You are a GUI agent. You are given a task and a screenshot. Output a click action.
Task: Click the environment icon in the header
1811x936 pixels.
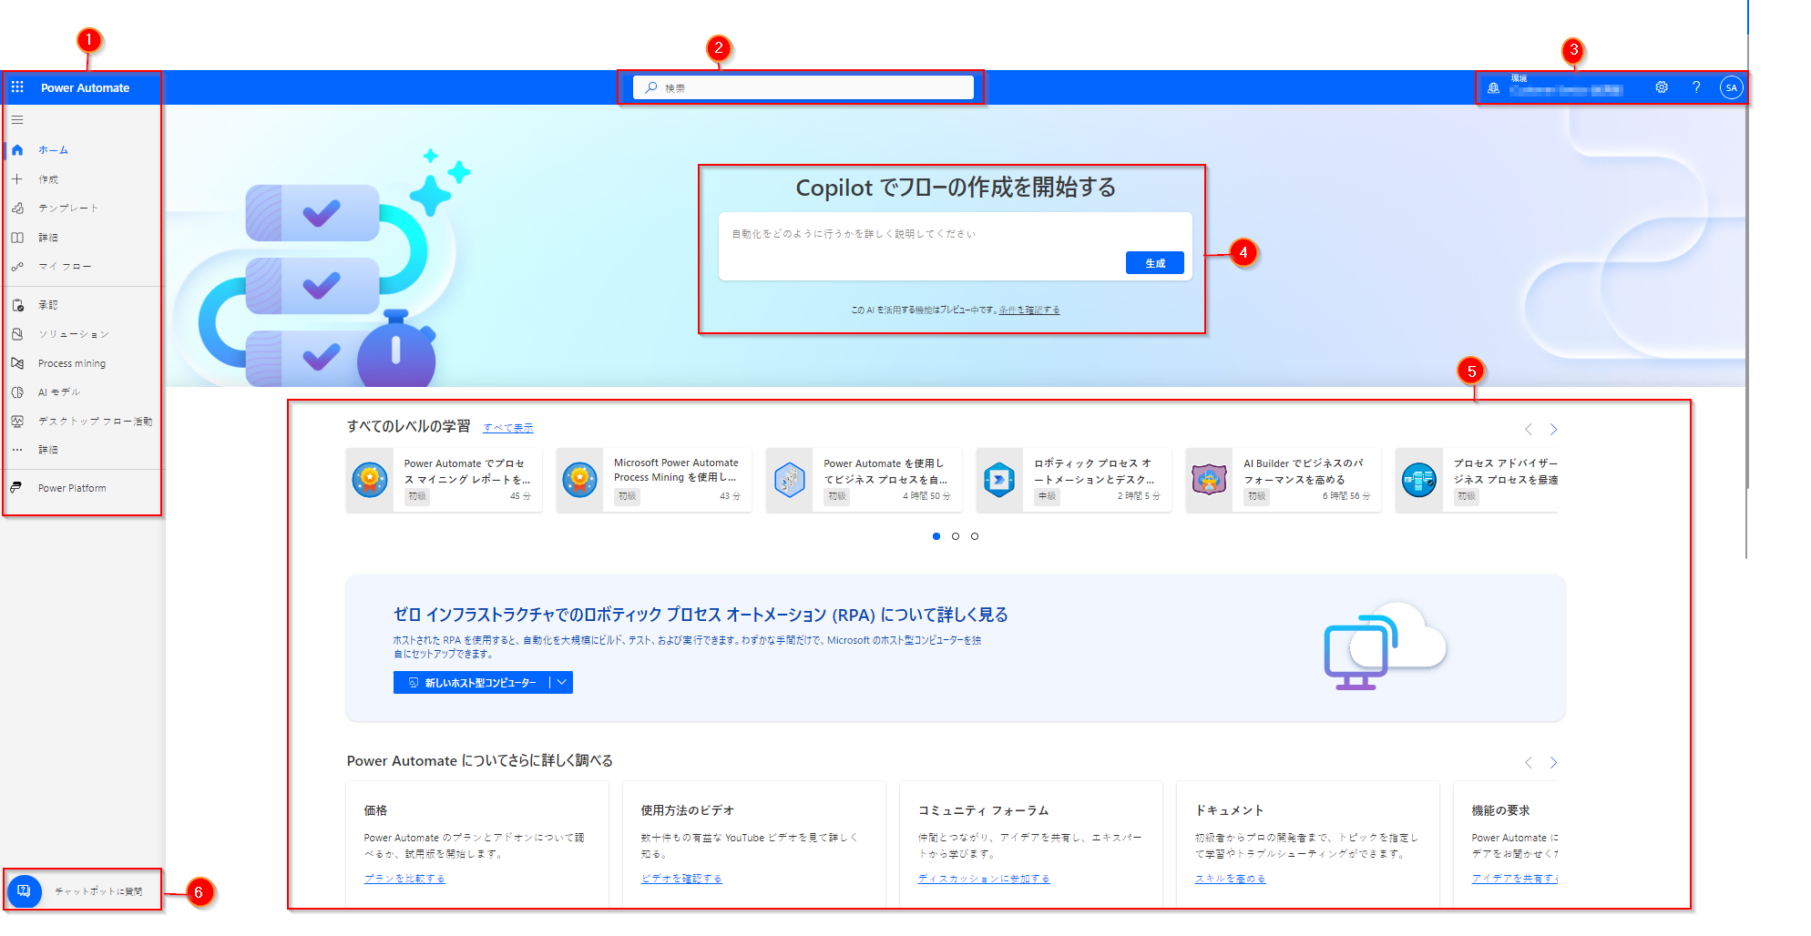pos(1493,88)
